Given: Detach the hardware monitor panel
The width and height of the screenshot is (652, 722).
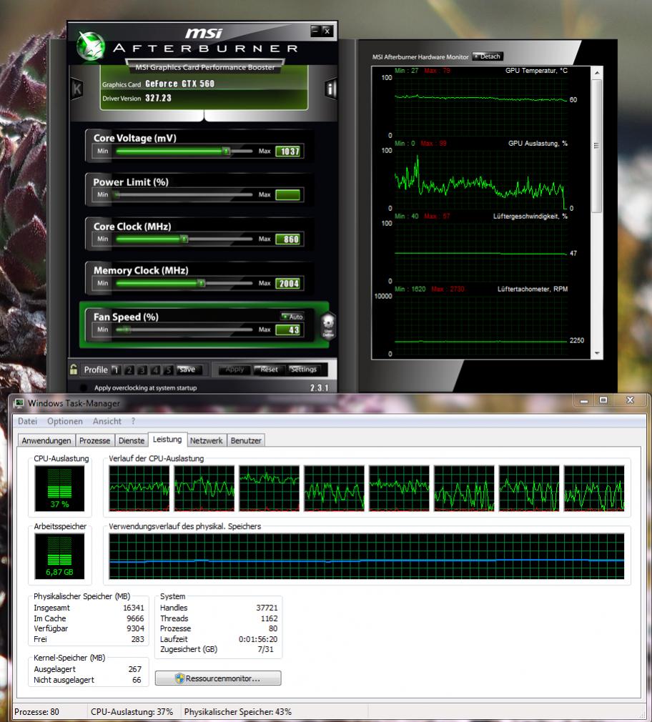Looking at the screenshot, I should (x=488, y=56).
